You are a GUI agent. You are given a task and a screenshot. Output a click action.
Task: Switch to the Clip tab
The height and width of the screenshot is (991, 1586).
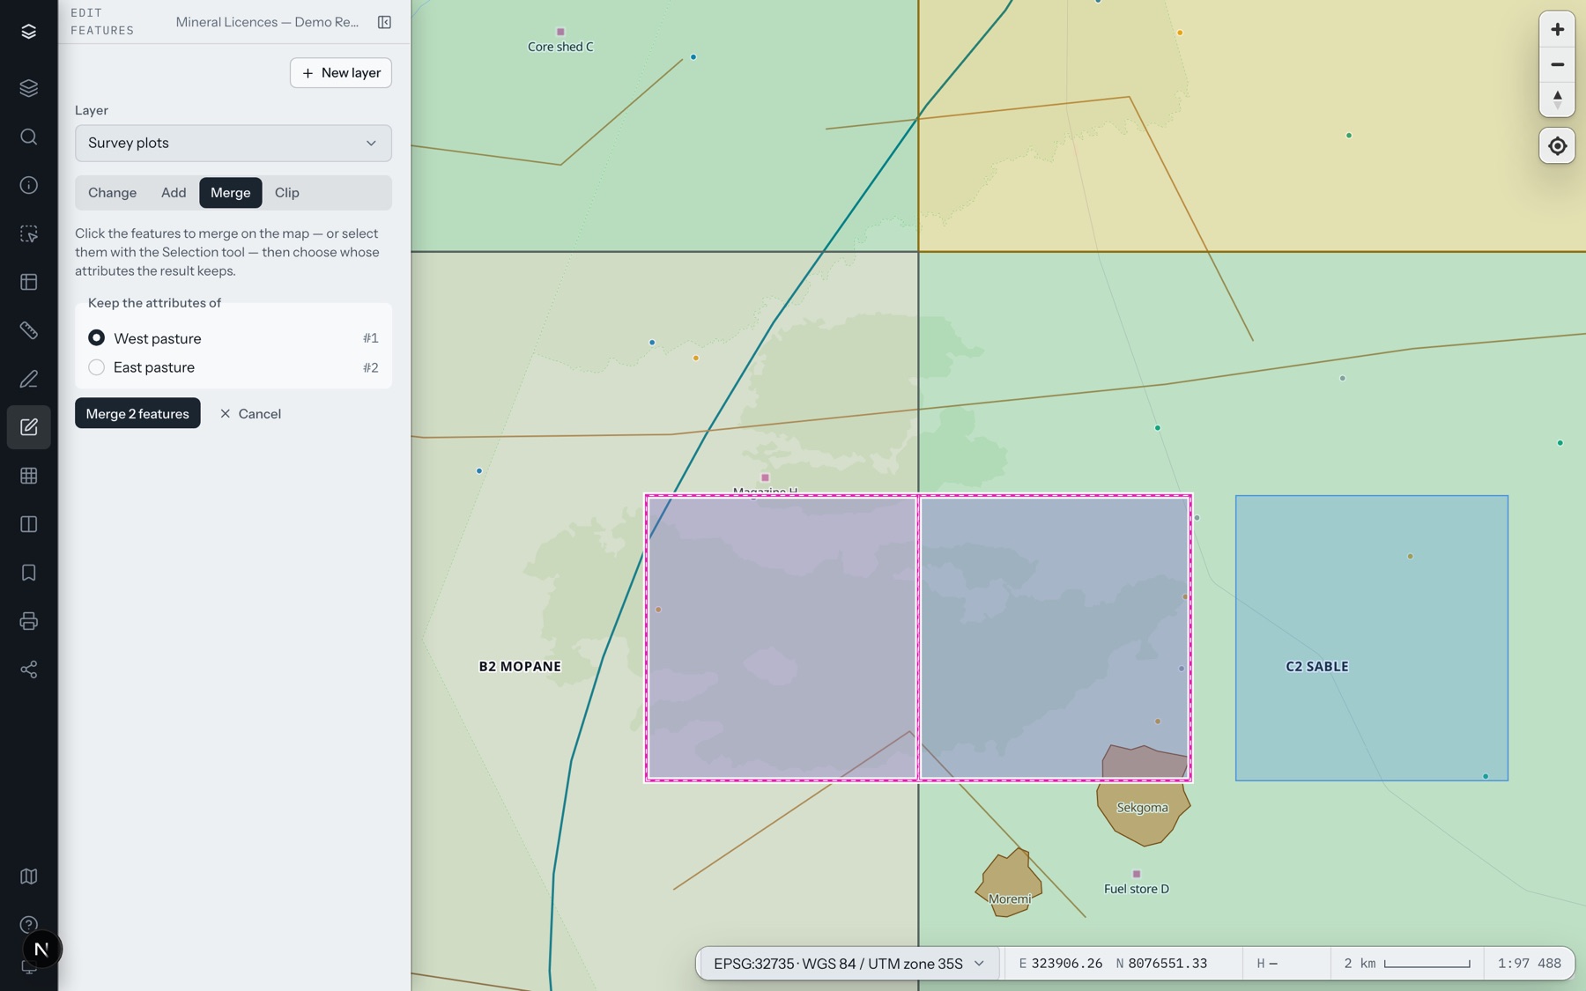coord(286,193)
